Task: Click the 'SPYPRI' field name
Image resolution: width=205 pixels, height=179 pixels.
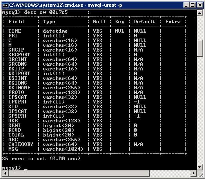Action: [18, 116]
